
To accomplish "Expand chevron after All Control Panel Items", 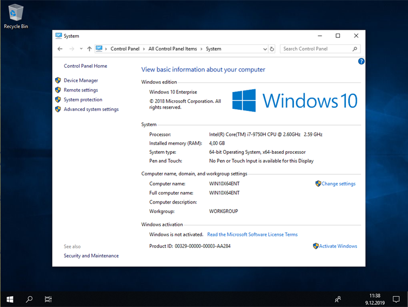I will (201, 49).
